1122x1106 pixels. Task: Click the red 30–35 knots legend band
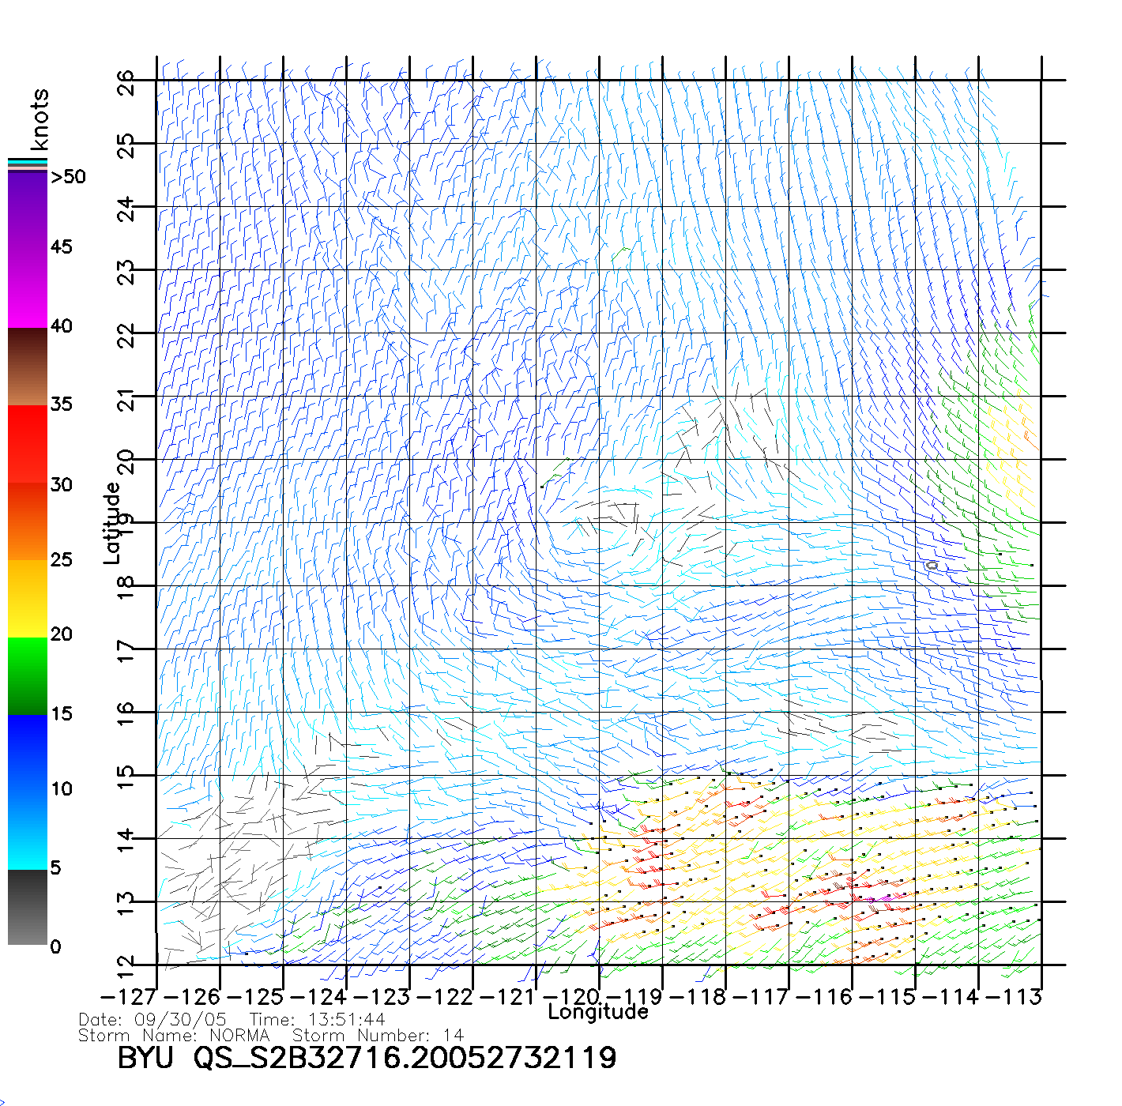28,444
